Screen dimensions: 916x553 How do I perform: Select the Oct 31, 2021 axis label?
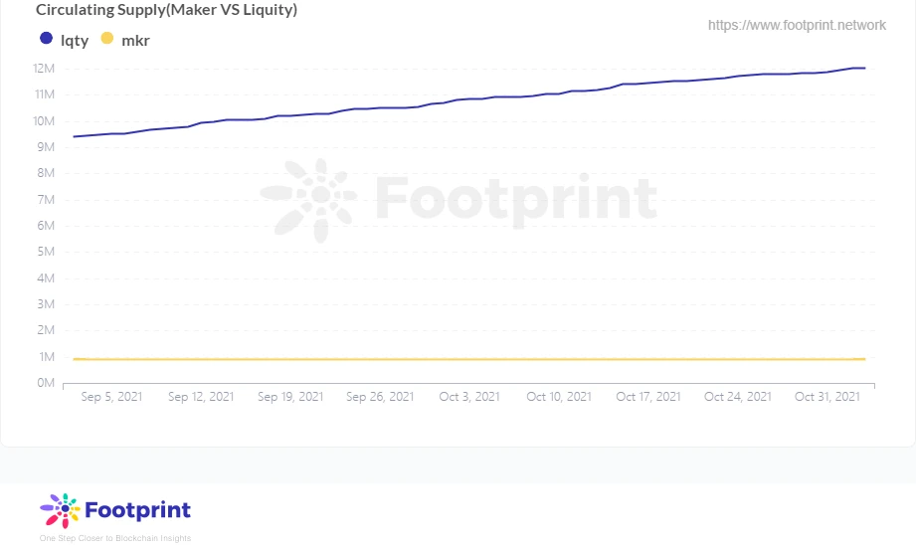827,396
